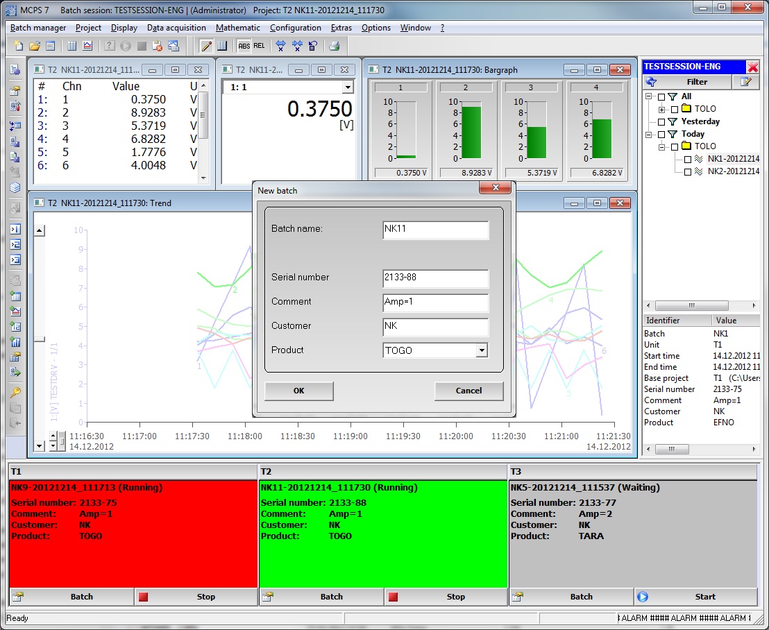Click the Open folder toolbar icon
The height and width of the screenshot is (630, 769).
(35, 46)
